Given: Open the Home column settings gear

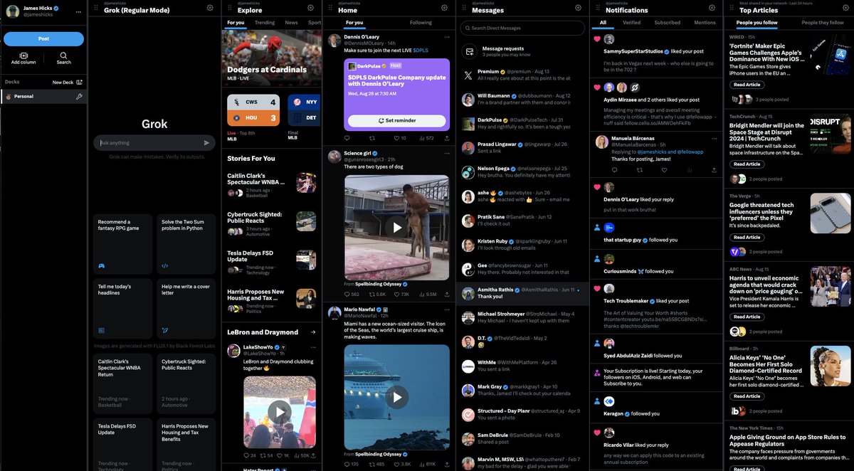Looking at the screenshot, I should click(445, 8).
